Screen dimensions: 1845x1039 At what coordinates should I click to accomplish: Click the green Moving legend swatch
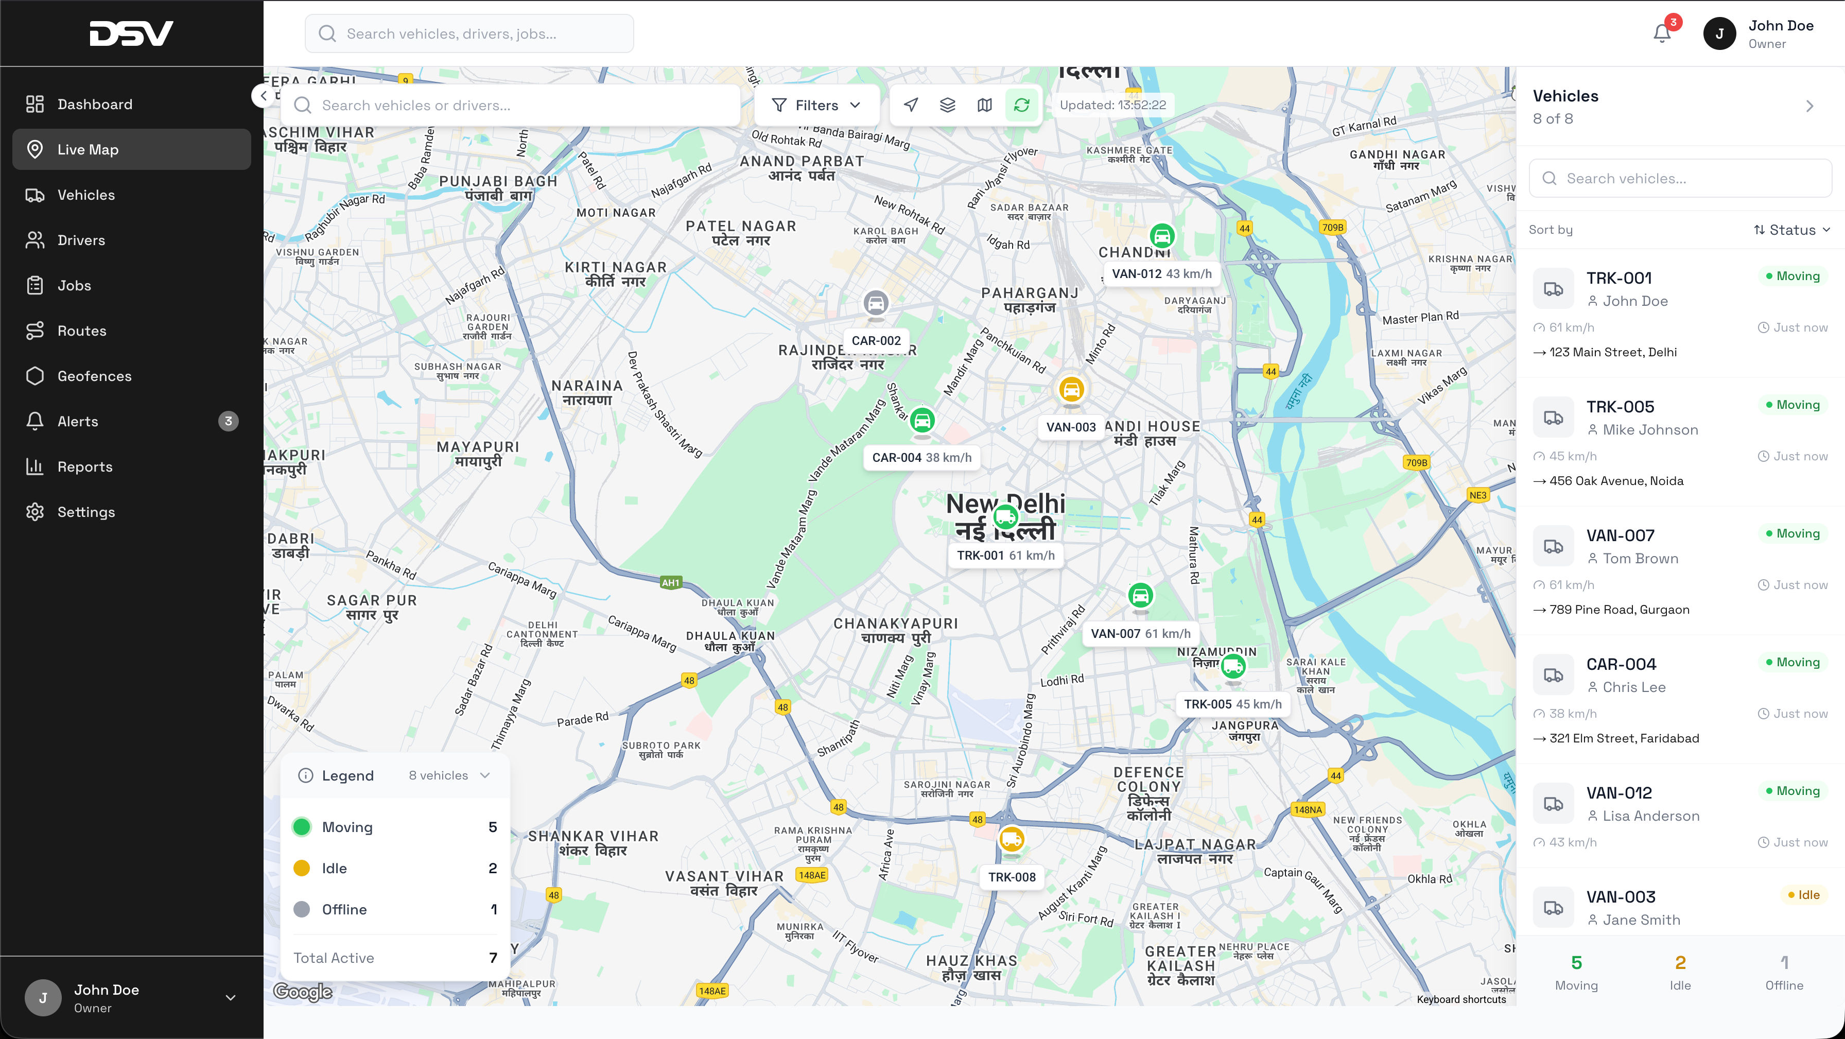pos(302,827)
